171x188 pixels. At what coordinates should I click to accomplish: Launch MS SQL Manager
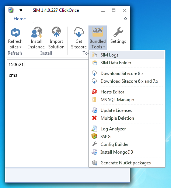click(x=127, y=100)
